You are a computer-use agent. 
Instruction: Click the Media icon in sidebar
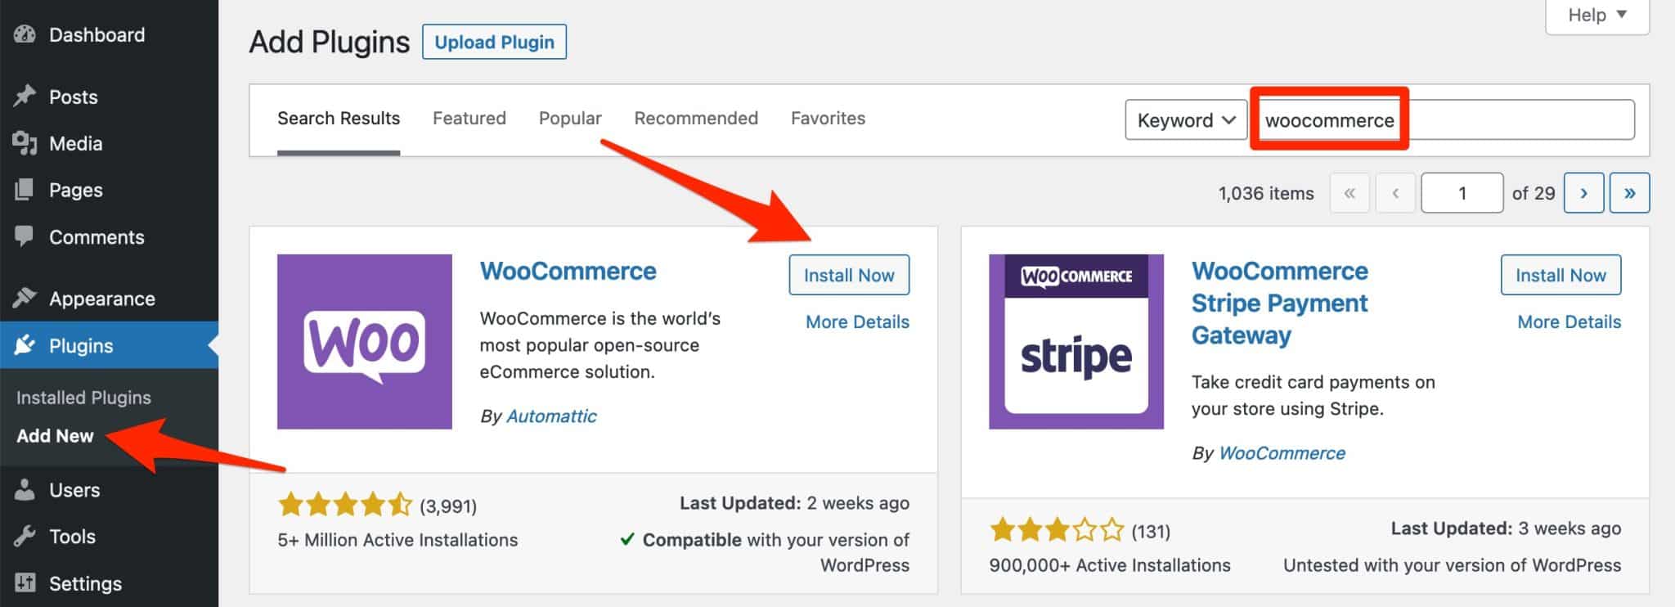(x=25, y=143)
